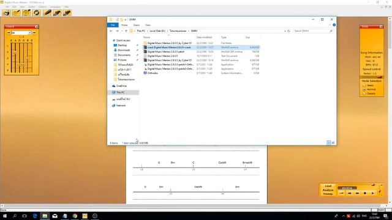Close the Chord panel
The height and width of the screenshot is (220, 392).
[37, 26]
